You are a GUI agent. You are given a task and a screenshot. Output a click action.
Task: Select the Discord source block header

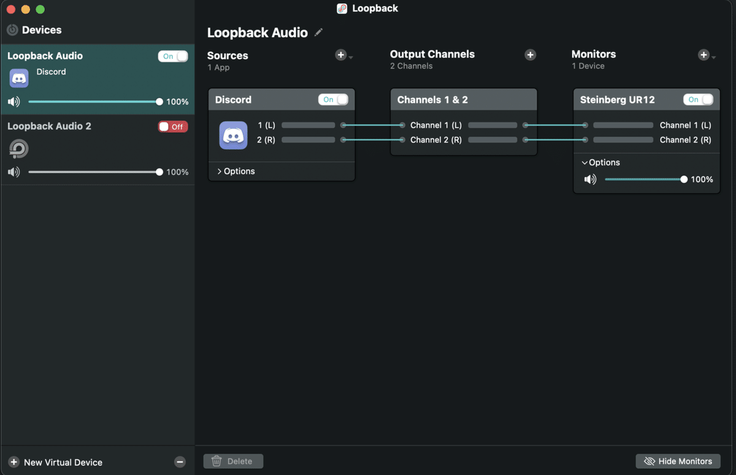(x=282, y=99)
